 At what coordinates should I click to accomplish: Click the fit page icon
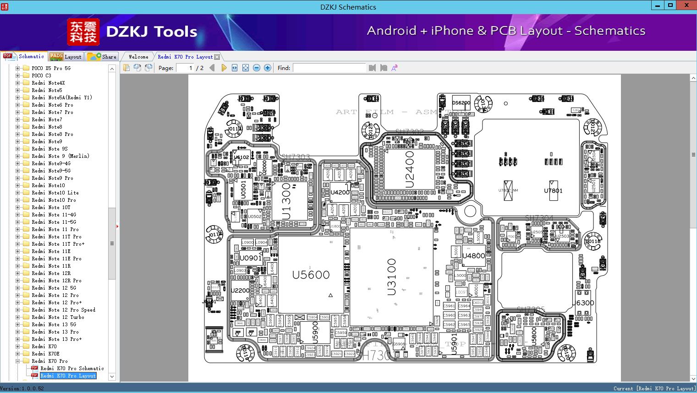click(x=246, y=68)
